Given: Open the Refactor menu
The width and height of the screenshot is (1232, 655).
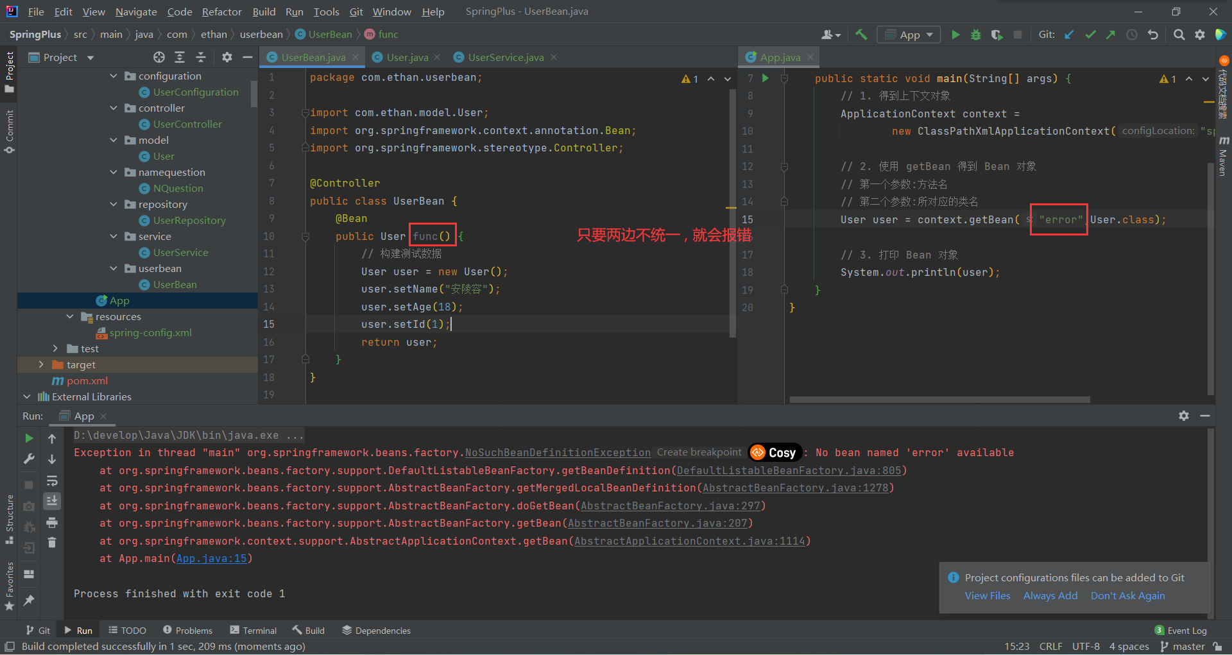Looking at the screenshot, I should point(221,12).
